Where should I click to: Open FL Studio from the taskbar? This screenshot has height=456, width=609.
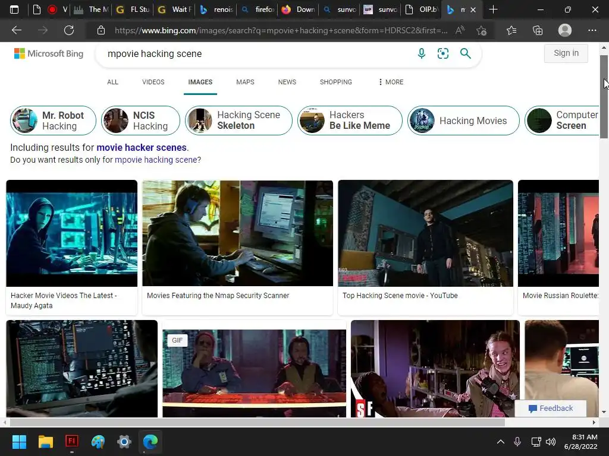point(72,441)
